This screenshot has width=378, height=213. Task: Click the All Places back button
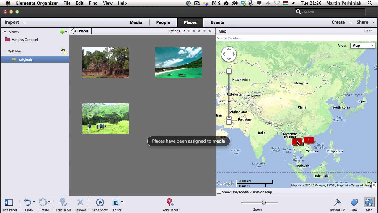(x=81, y=31)
